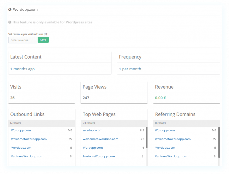Open WelcometoWordapp.com under Referring Domains
The width and height of the screenshot is (229, 174).
pos(173,139)
